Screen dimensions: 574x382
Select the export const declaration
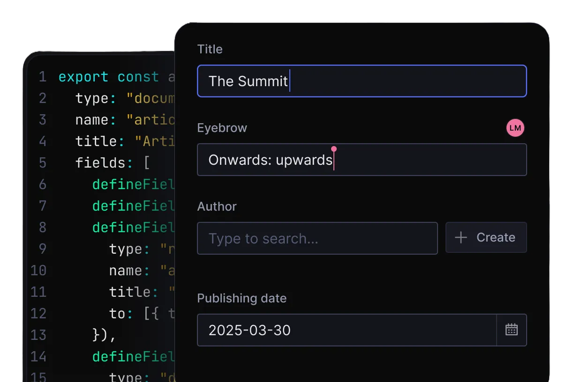click(108, 76)
